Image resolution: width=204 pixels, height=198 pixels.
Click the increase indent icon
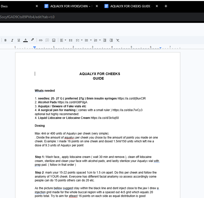click(111, 40)
